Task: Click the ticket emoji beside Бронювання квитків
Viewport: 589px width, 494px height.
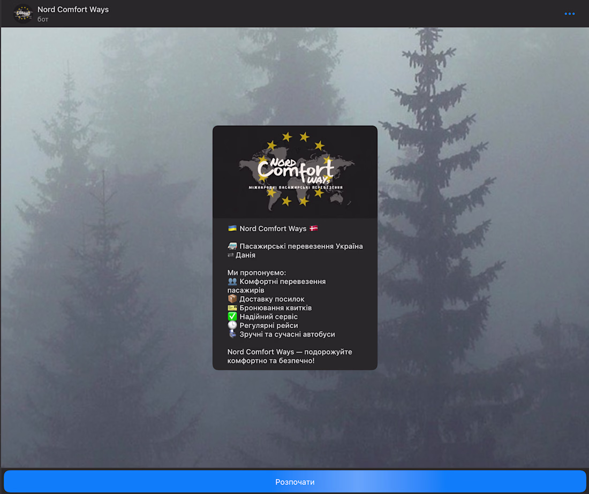Action: [x=232, y=308]
